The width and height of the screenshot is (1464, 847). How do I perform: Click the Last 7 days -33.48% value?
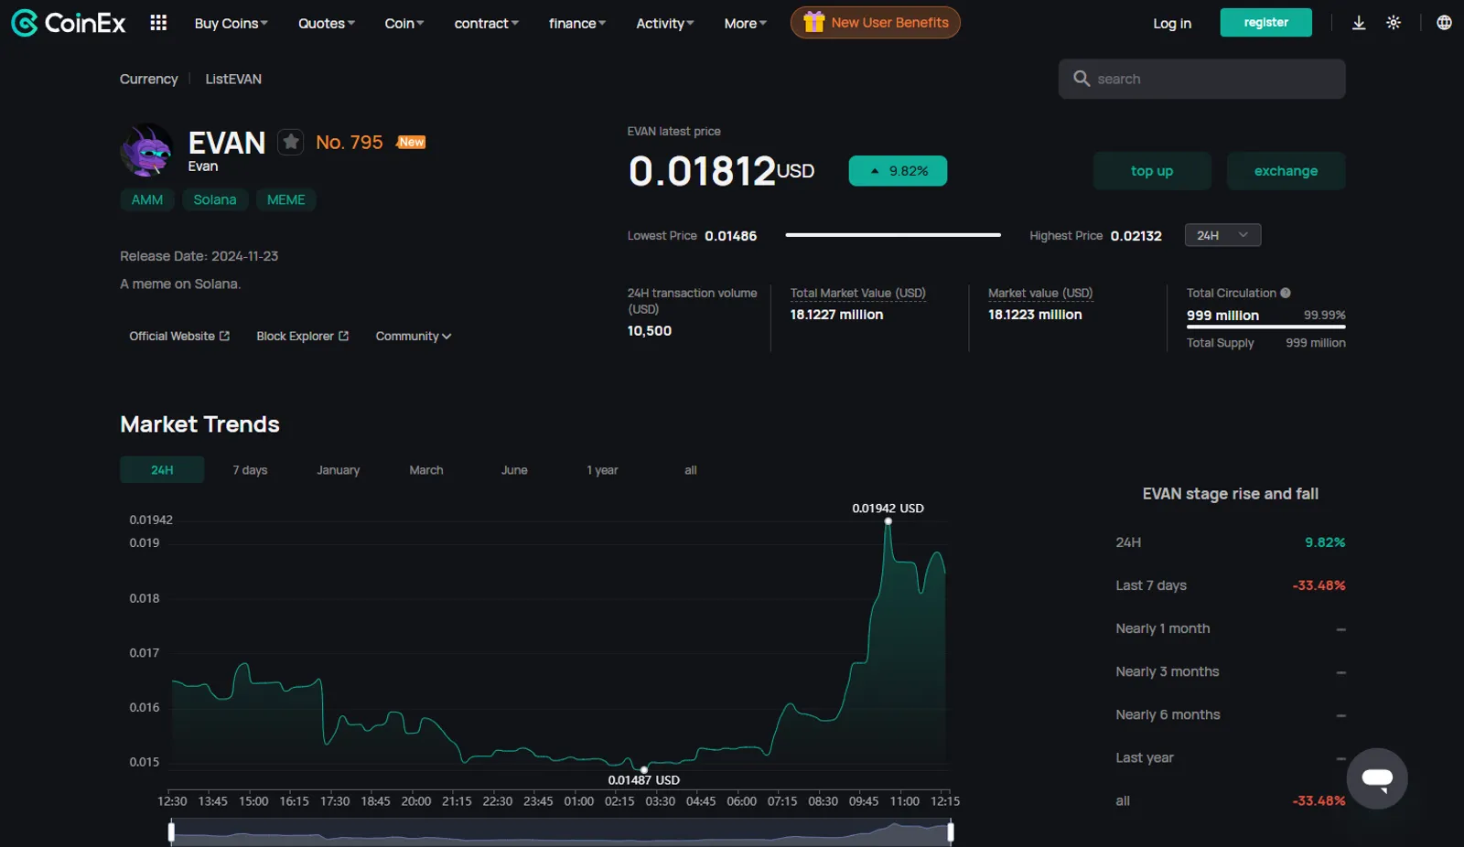point(1319,585)
